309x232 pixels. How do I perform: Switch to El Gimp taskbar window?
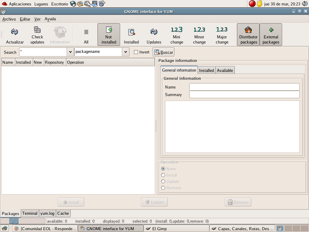click(x=176, y=229)
